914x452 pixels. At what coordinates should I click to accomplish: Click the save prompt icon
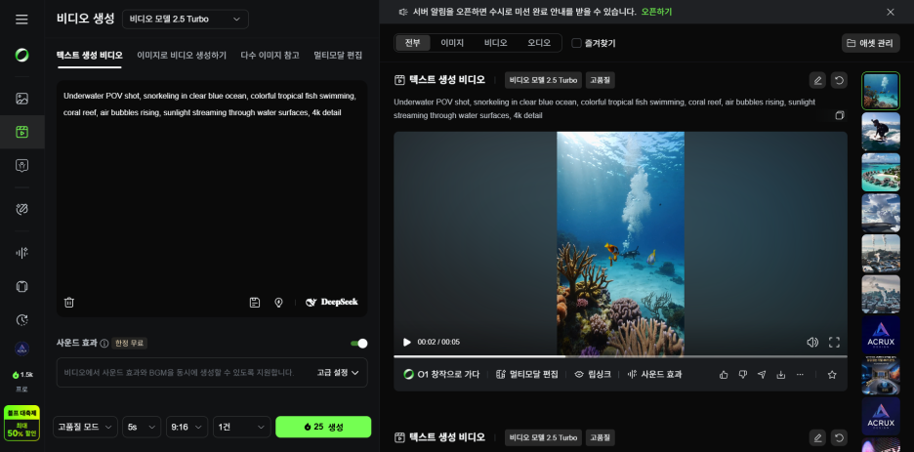click(255, 303)
